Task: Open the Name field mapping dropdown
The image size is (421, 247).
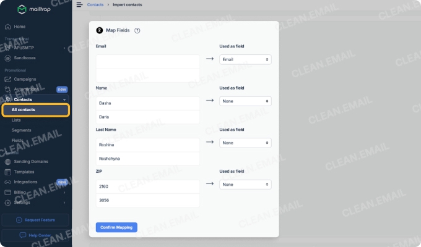Action: point(245,101)
